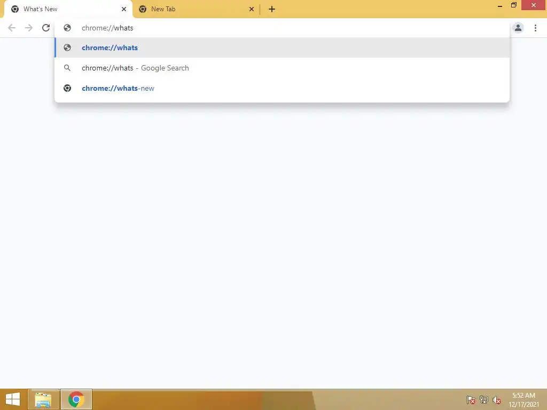
Task: Minimize the Chrome window
Action: (500, 5)
